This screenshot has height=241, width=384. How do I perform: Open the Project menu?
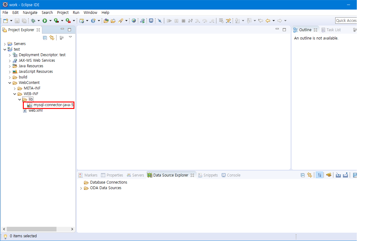[x=63, y=13]
